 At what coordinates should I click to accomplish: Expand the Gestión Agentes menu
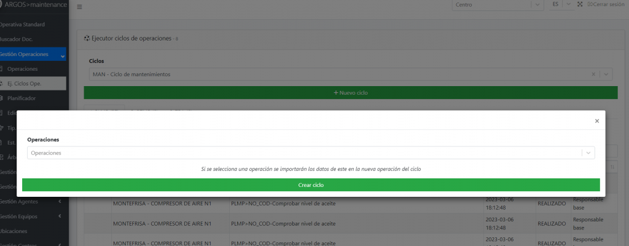(x=60, y=201)
